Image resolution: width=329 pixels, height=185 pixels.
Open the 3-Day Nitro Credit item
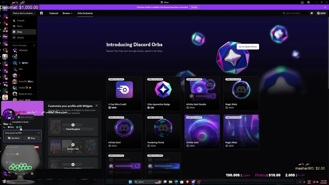click(x=124, y=94)
